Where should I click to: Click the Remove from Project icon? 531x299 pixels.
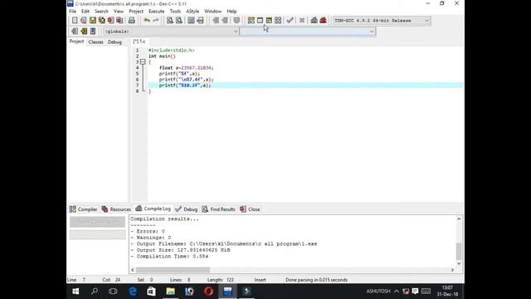point(224,20)
